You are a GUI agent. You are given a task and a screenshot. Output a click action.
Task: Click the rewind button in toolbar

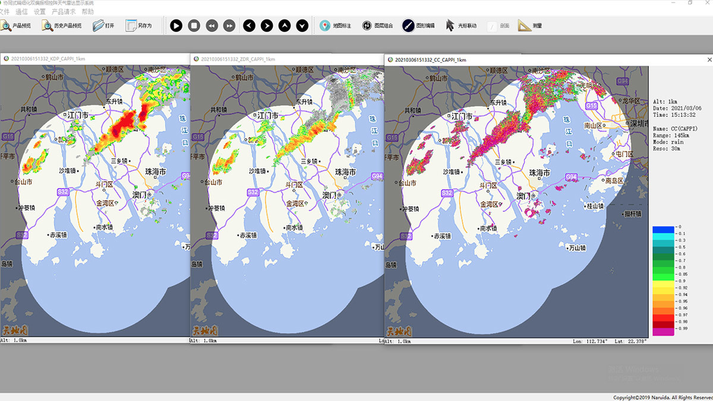tap(212, 26)
